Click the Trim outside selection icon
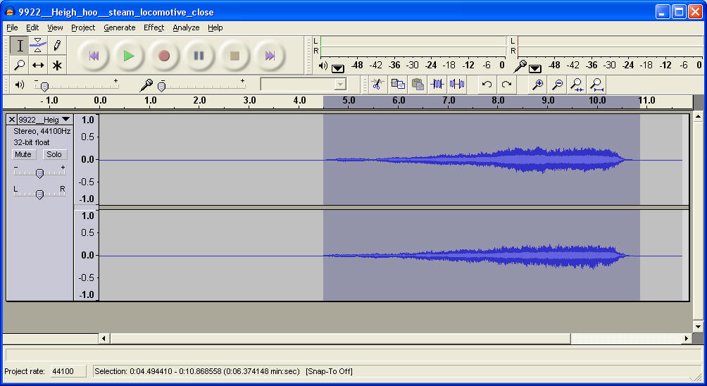This screenshot has width=707, height=386. click(x=437, y=85)
